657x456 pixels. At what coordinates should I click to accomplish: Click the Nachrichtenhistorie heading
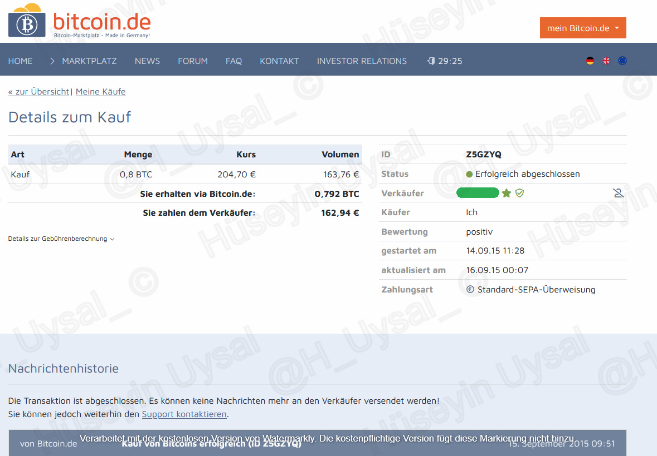(64, 369)
